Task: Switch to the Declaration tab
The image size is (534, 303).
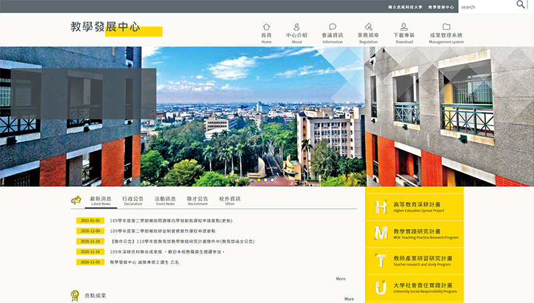Action: click(133, 201)
